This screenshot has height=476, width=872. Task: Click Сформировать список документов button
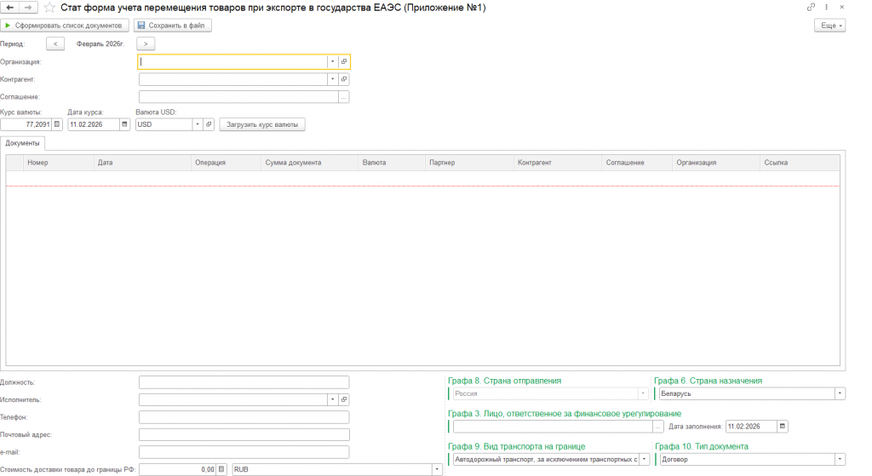[65, 26]
